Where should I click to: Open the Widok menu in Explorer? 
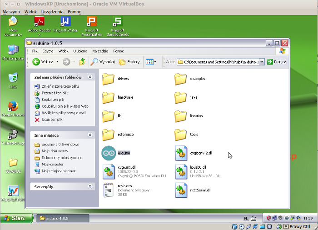pyautogui.click(x=64, y=51)
